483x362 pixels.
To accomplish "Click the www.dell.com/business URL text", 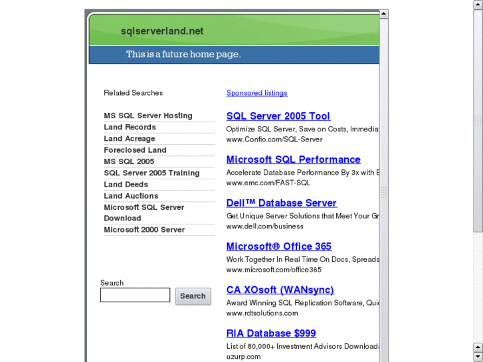I will coord(264,226).
